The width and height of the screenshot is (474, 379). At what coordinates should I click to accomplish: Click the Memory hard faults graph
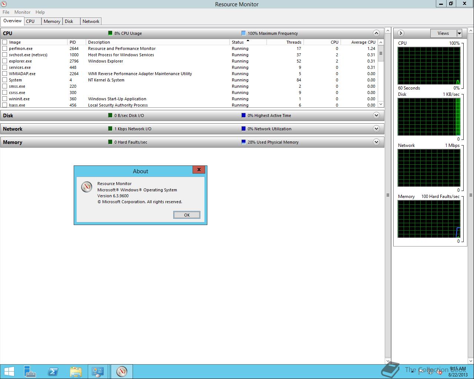click(x=429, y=219)
